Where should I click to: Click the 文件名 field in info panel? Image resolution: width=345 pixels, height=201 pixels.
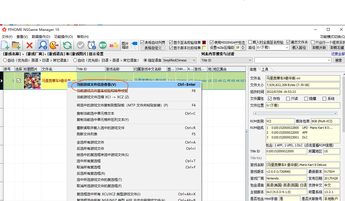303,78
